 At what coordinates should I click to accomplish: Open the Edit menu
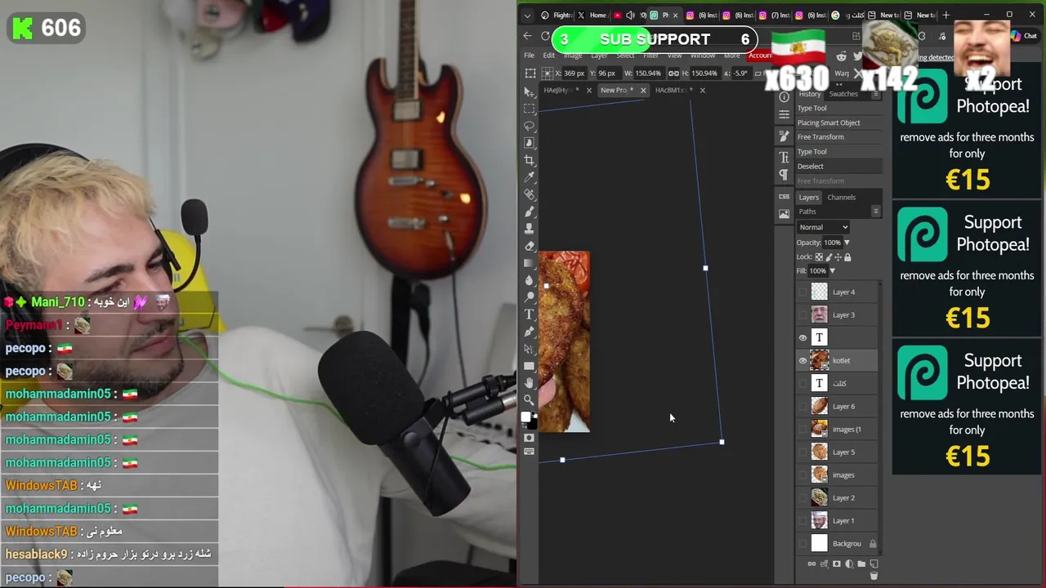pos(549,56)
